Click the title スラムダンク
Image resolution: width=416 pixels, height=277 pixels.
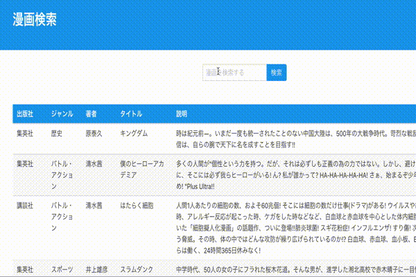137,269
